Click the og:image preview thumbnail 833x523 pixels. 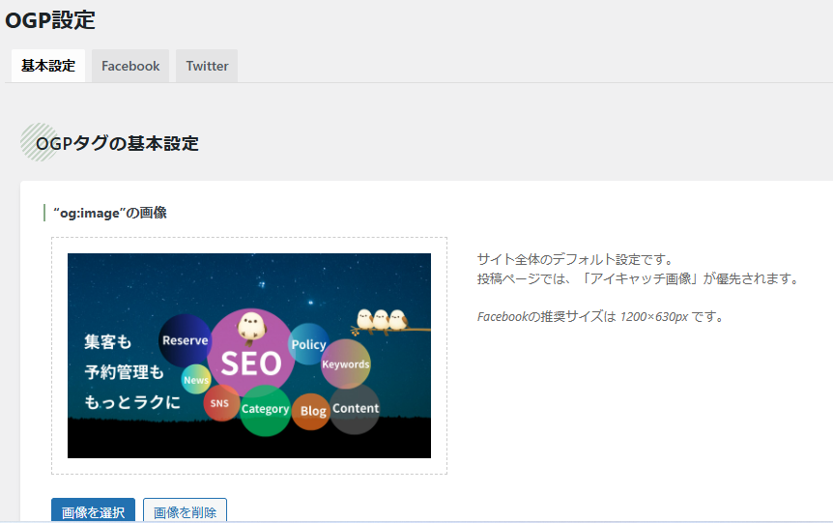[249, 356]
